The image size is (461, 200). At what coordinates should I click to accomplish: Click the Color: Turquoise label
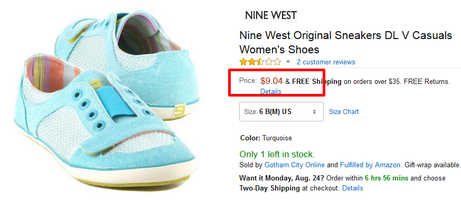266,138
